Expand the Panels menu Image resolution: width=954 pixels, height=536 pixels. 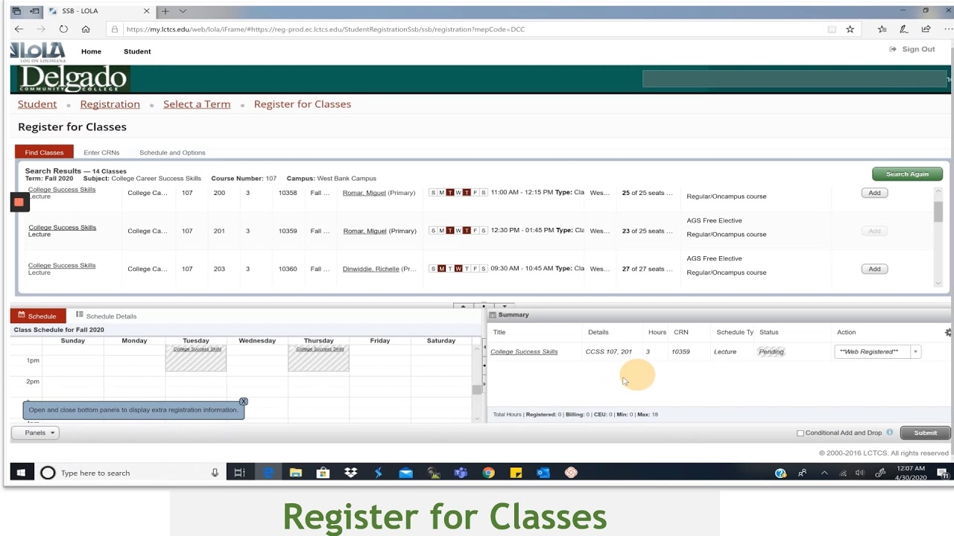pyautogui.click(x=34, y=433)
